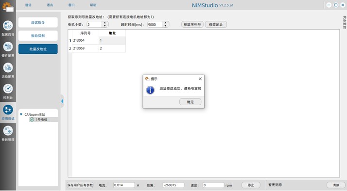
Task: Select address cell in row 213069
Action: (x=112, y=48)
